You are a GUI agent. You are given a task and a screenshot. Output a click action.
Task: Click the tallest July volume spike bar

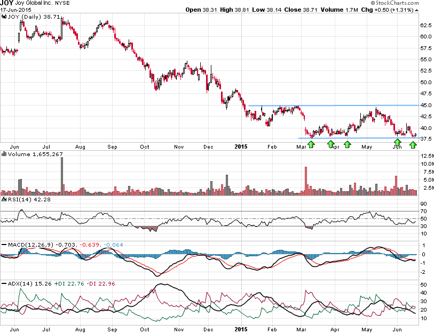62,176
